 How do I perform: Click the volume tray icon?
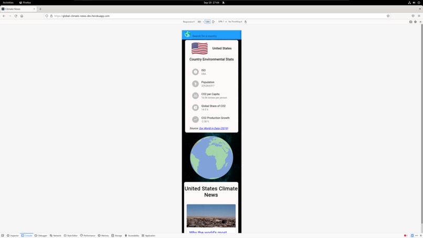(x=414, y=3)
